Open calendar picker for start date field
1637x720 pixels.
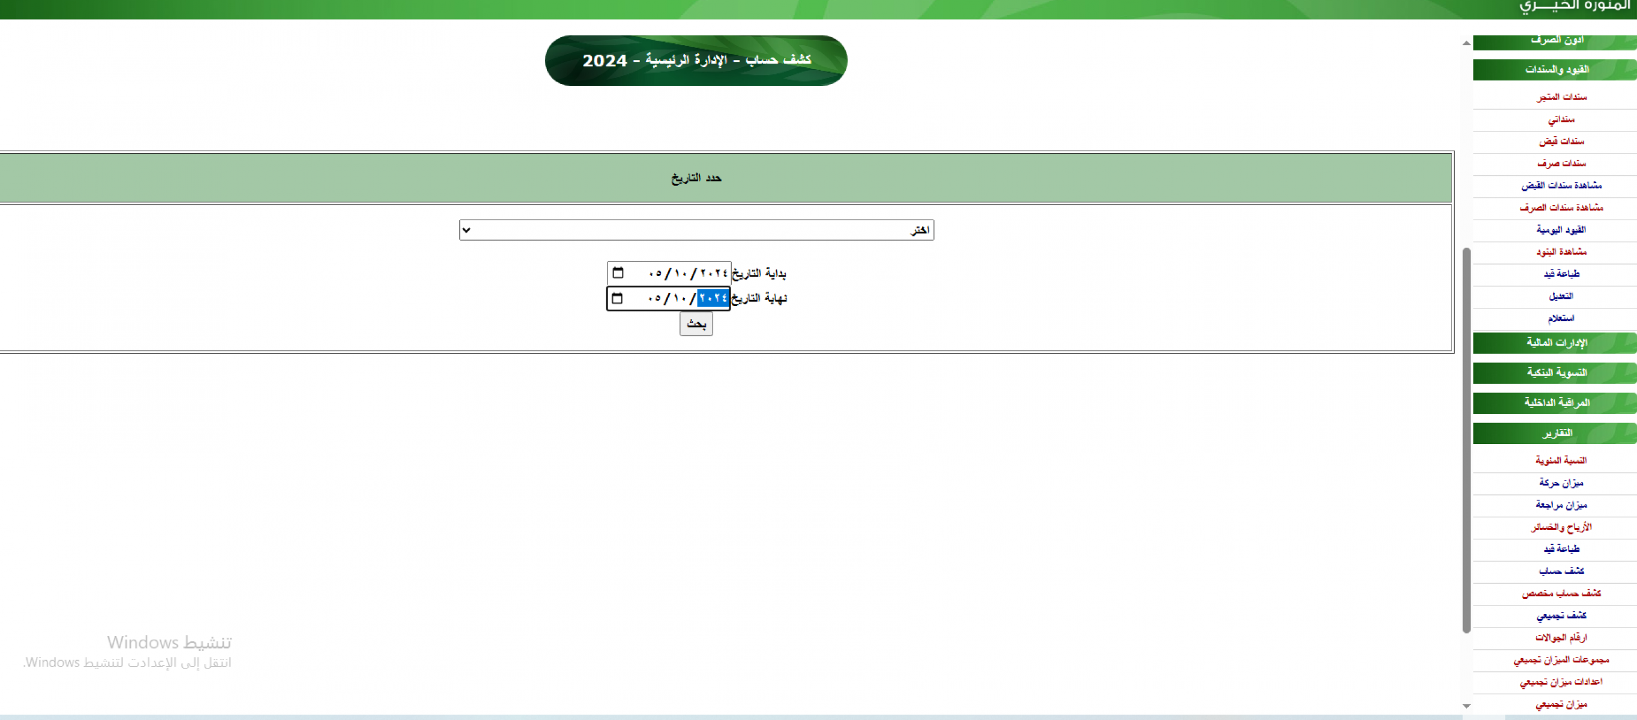618,273
